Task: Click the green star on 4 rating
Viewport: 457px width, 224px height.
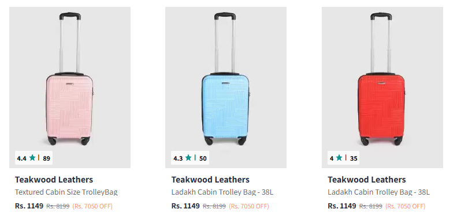Action: click(339, 158)
